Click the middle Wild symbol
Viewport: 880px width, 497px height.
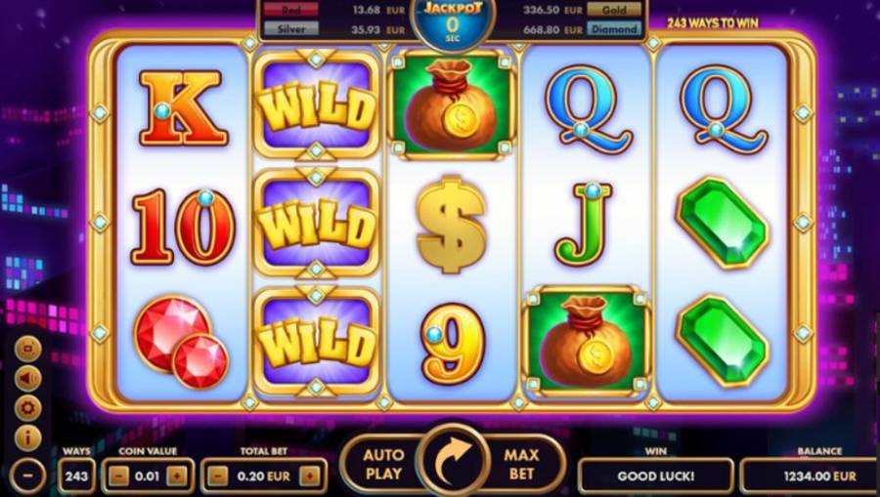317,225
